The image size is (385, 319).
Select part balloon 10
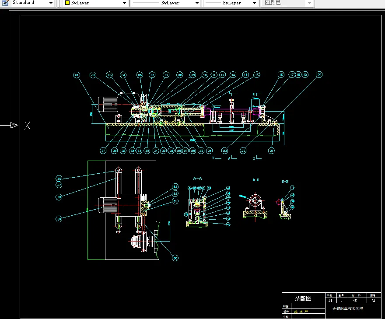(205, 75)
